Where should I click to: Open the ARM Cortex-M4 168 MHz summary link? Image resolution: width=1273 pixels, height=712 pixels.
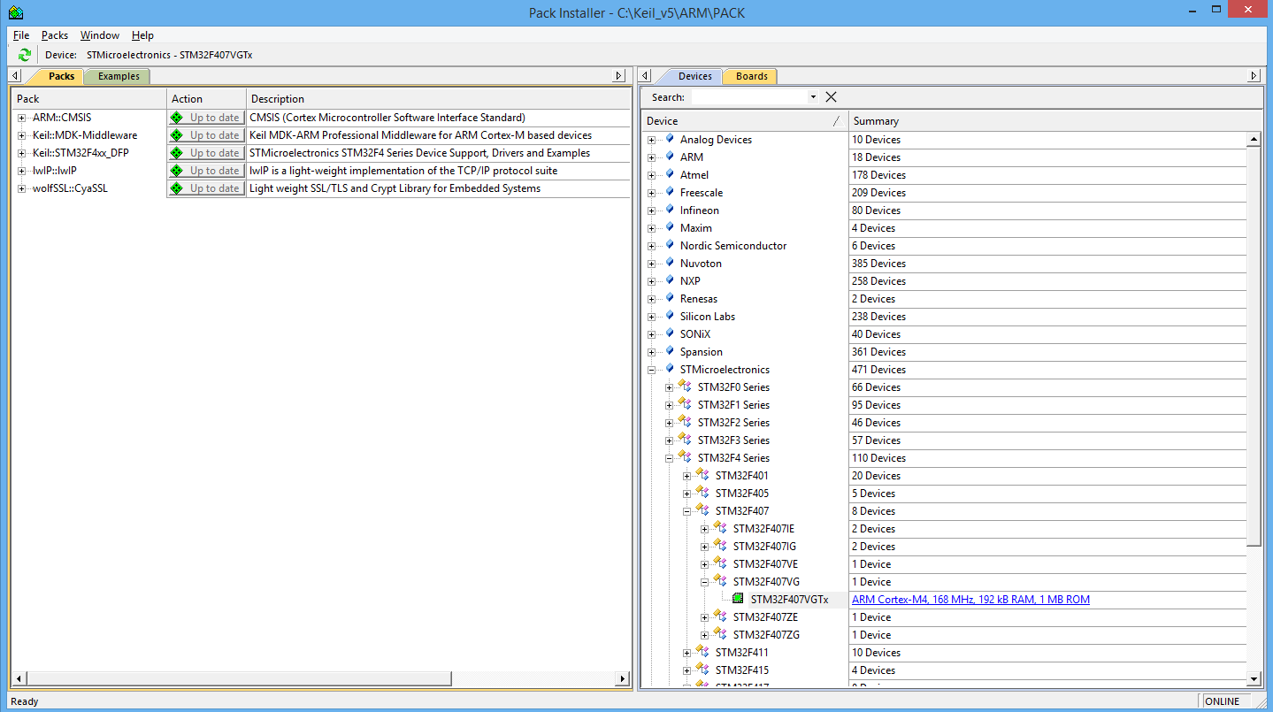click(970, 600)
